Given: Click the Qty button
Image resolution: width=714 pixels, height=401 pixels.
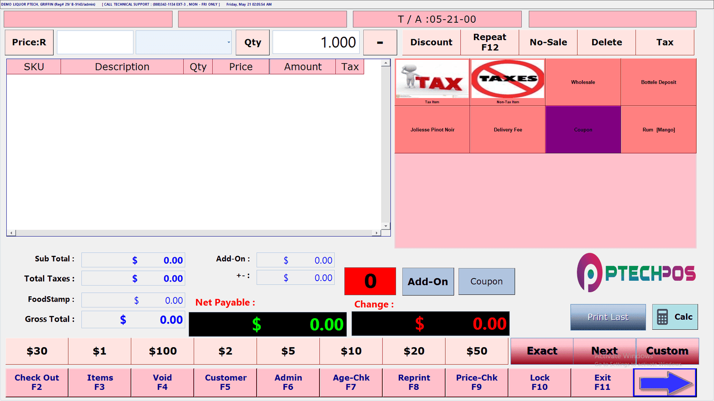Looking at the screenshot, I should tap(253, 42).
